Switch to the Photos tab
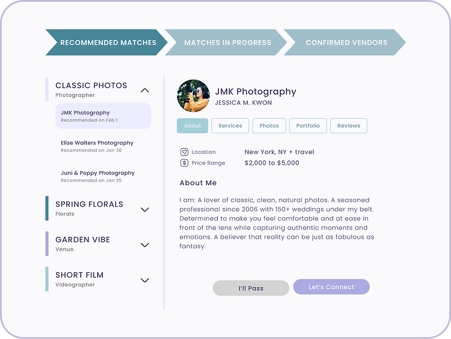451x339 pixels. pos(269,126)
